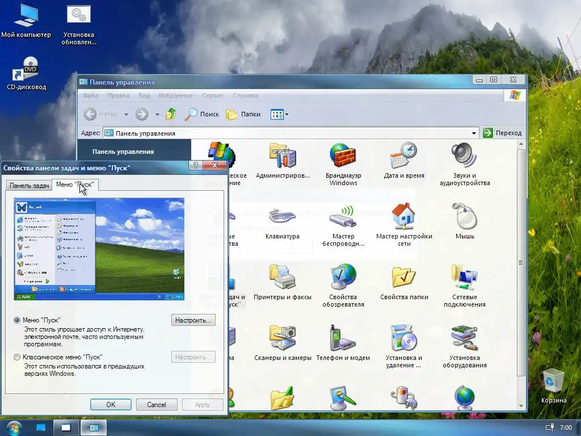Click the Папки folders toolbar button
This screenshot has width=581, height=436.
coord(243,114)
